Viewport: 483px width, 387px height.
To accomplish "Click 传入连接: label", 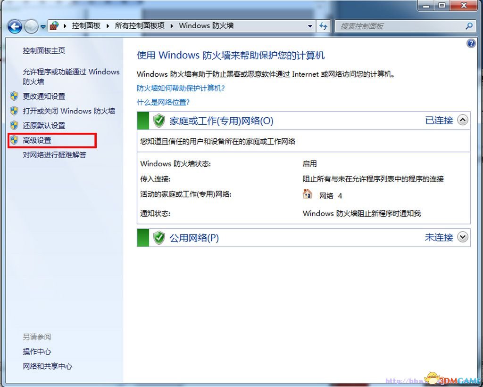I will [x=155, y=179].
